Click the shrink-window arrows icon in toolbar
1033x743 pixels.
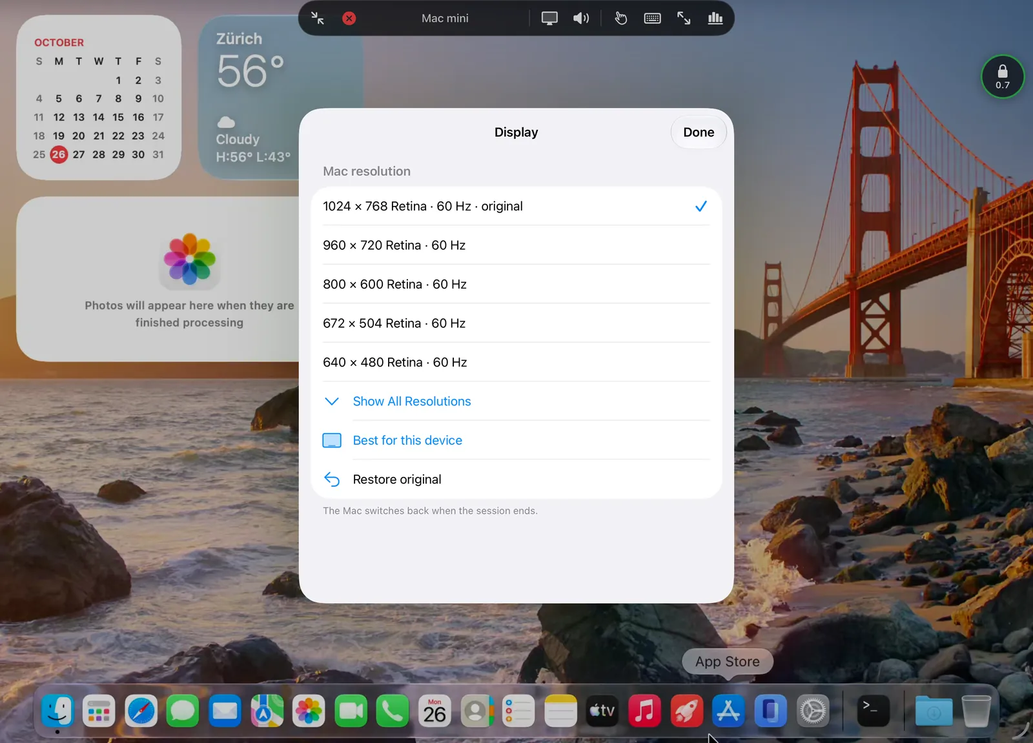(318, 18)
